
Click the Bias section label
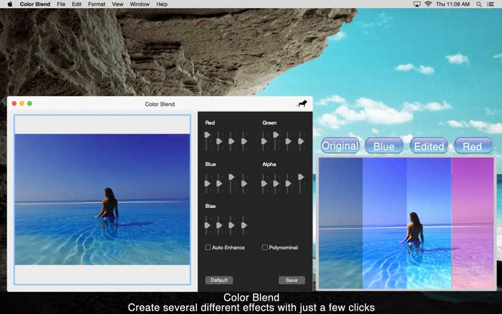(x=210, y=206)
